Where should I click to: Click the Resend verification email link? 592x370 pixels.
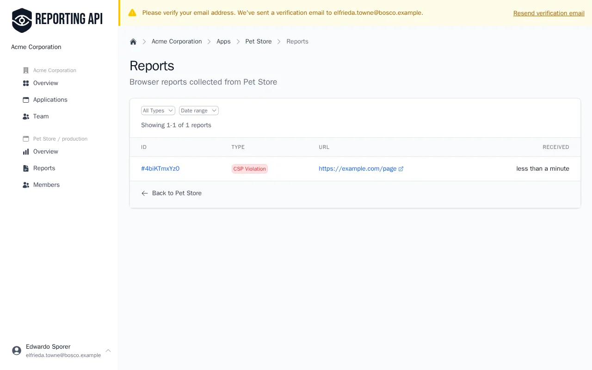coord(549,13)
